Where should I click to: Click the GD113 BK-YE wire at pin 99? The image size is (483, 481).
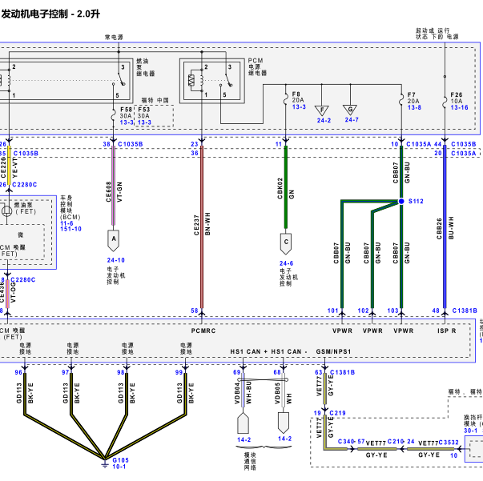186,393
